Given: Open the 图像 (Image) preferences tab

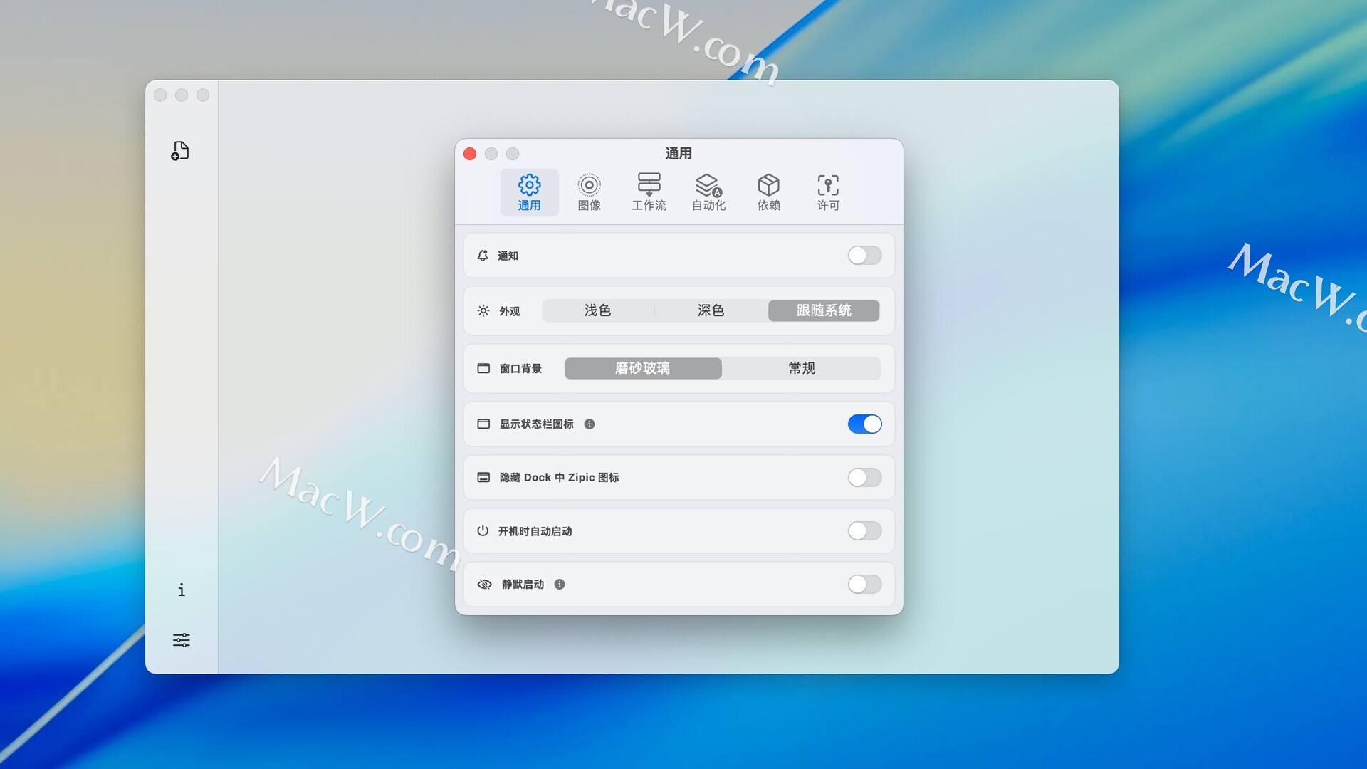Looking at the screenshot, I should pyautogui.click(x=589, y=192).
